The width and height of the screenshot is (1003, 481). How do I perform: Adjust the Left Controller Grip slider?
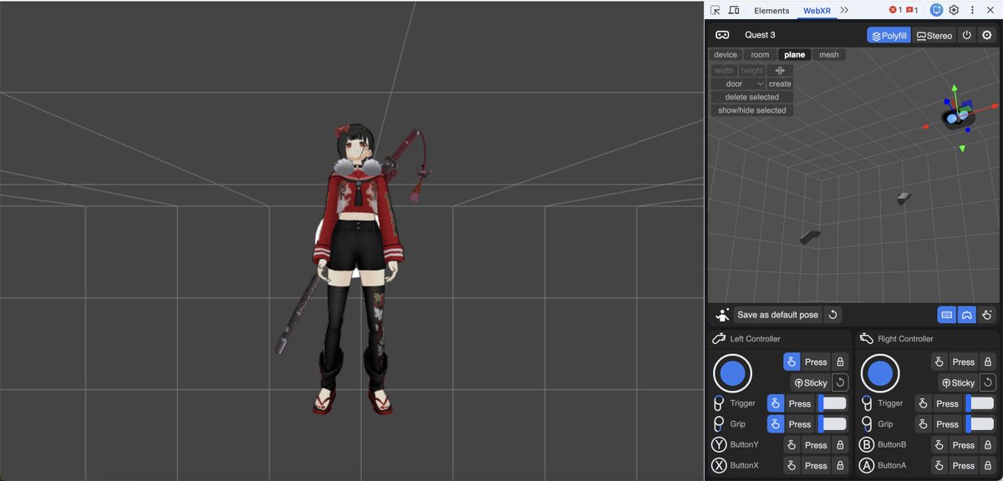point(832,424)
